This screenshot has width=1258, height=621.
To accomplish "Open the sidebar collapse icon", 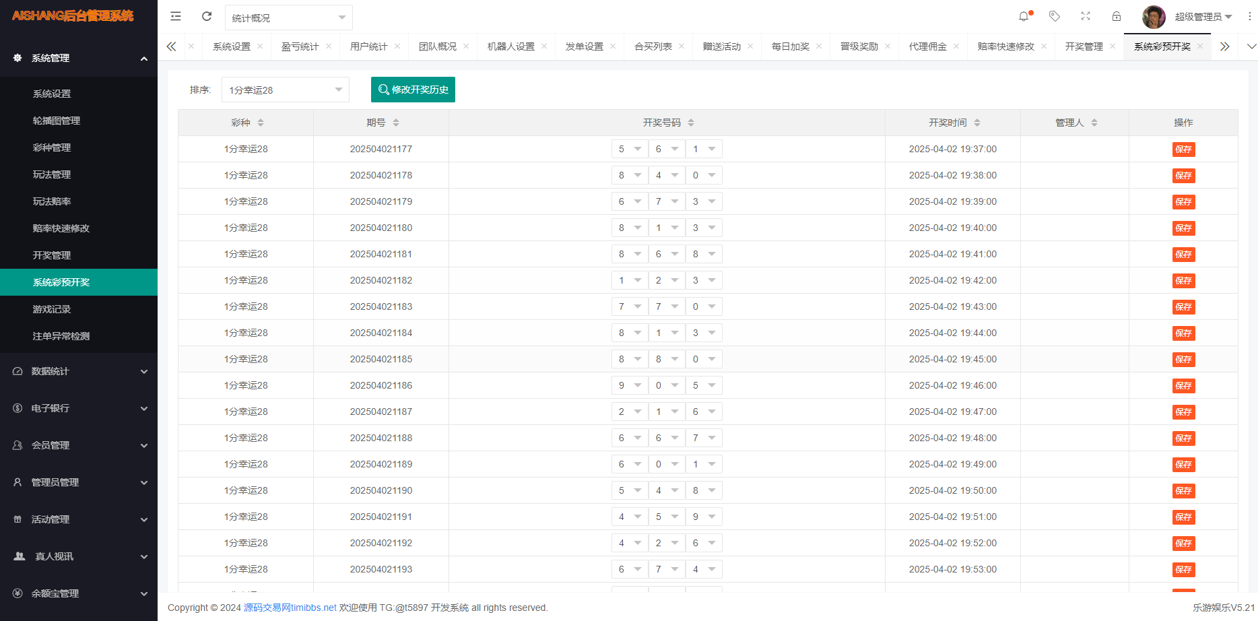I will 175,16.
